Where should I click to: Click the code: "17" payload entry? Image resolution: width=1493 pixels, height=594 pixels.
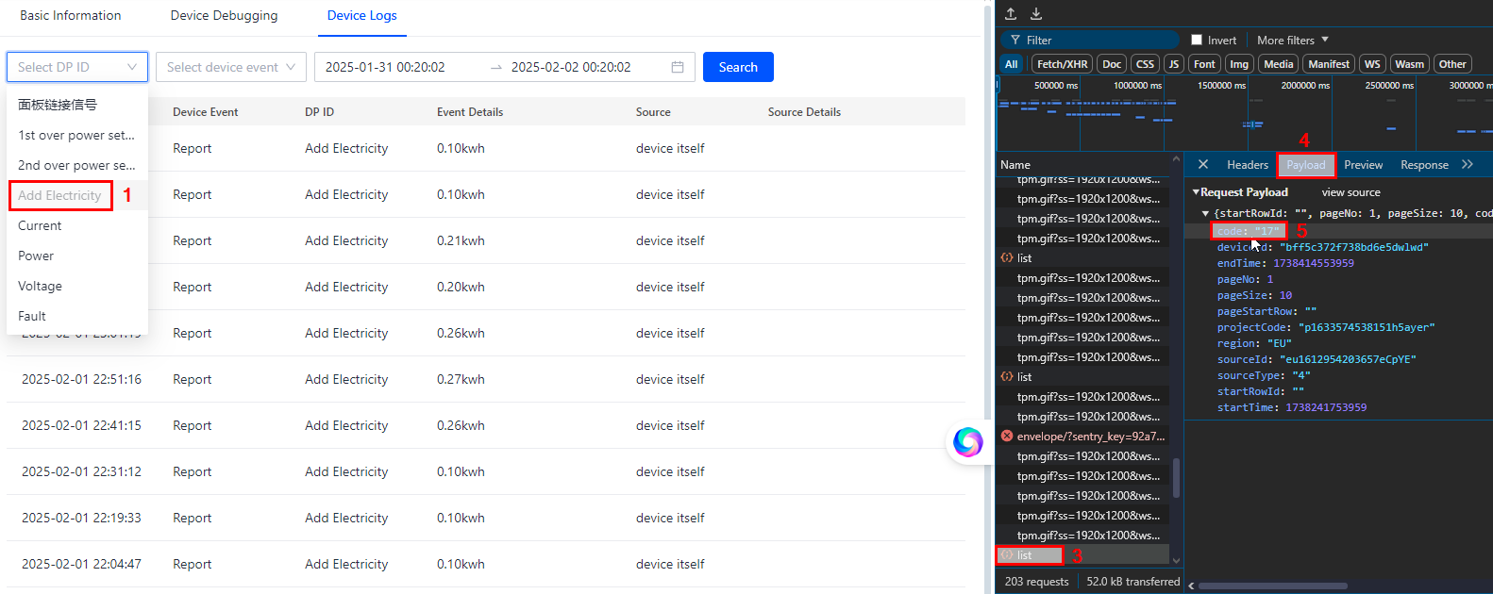1248,231
